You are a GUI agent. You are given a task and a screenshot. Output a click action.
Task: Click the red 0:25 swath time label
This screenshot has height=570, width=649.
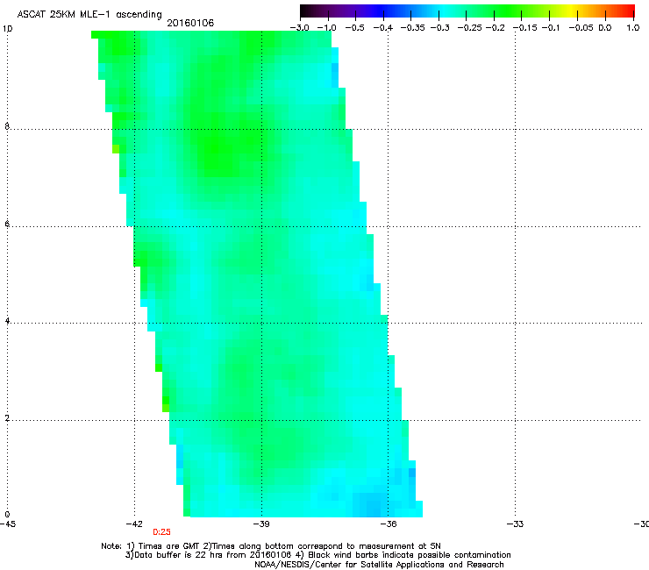(162, 532)
